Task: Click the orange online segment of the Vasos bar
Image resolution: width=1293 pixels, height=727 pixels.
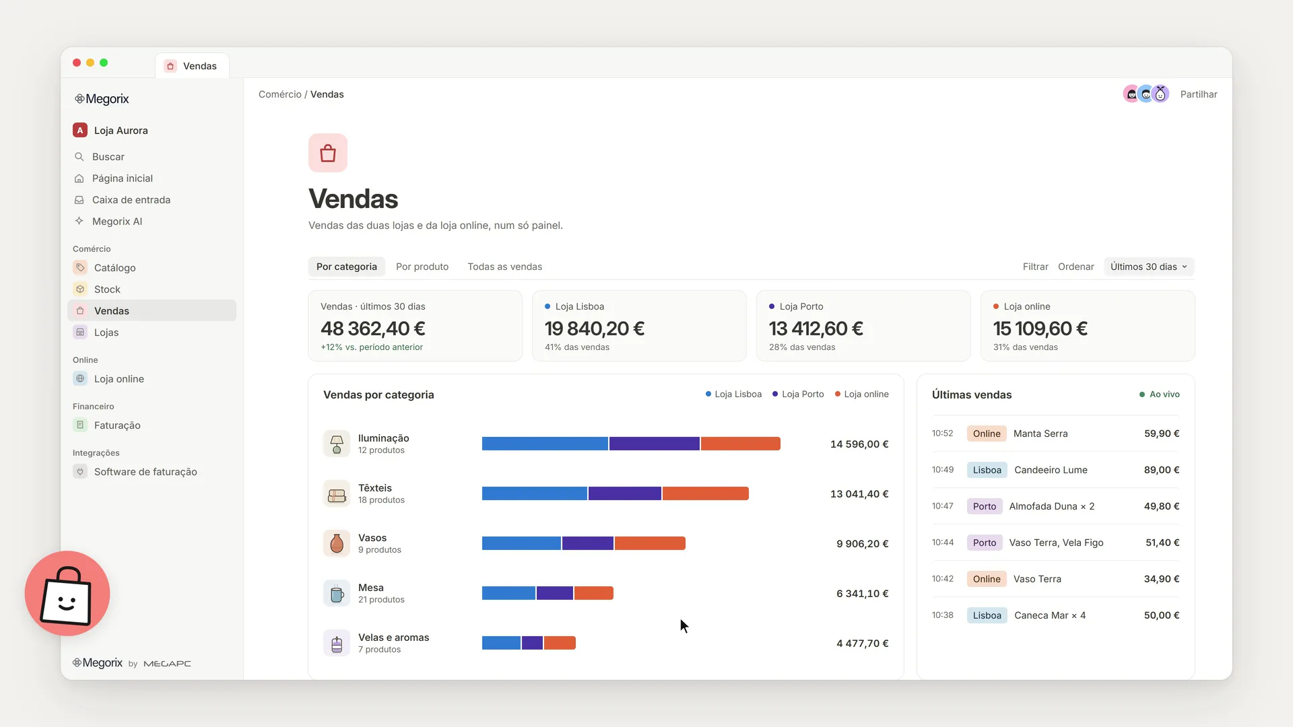Action: [650, 543]
